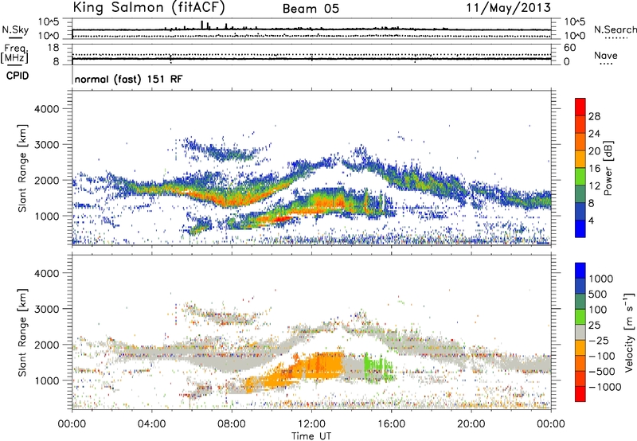Click the "-500" velocity colorbar label
The width and height of the screenshot is (637, 441).
[601, 372]
